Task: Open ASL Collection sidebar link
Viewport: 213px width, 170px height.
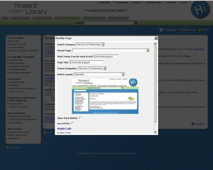Action: click(x=15, y=123)
